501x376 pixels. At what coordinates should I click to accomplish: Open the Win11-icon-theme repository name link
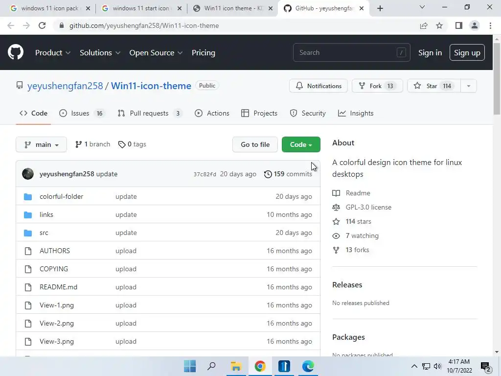point(151,86)
